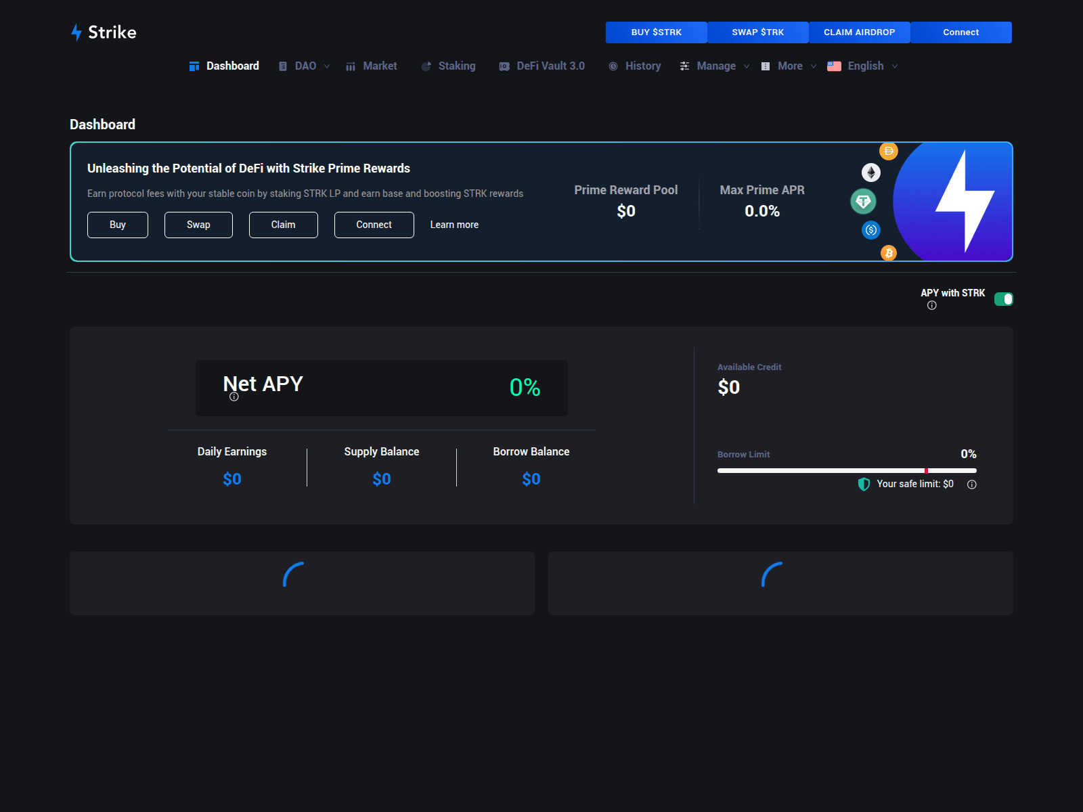Click the Supply Balance $0 value
Viewport: 1083px width, 812px height.
pos(382,479)
